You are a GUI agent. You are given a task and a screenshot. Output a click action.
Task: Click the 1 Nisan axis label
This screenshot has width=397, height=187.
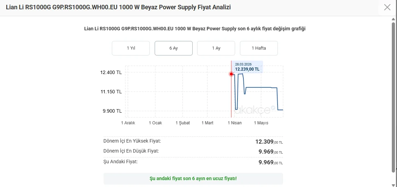[235, 123]
